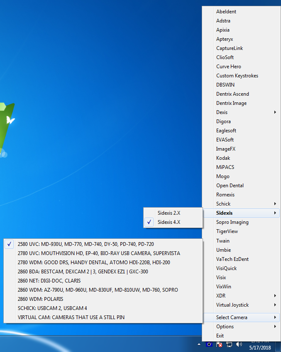Select 2860 BDA BESTCAM camera
Screen dimensions: 281x352
pyautogui.click(x=103, y=272)
